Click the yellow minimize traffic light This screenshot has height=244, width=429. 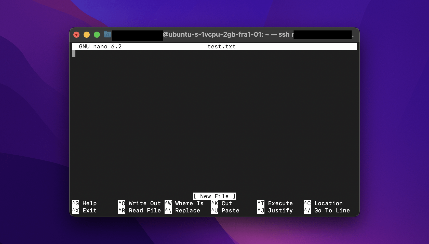(x=87, y=34)
